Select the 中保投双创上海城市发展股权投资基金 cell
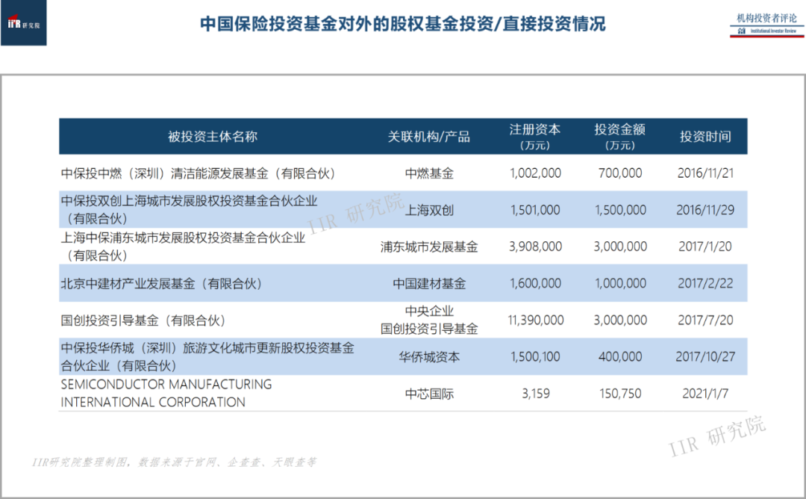Screen dimensions: 806x499 189,210
